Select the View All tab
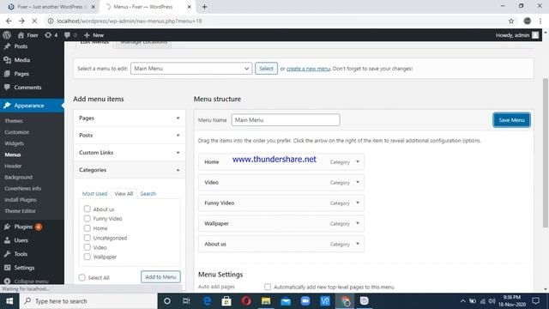This screenshot has height=309, width=549. tap(124, 194)
